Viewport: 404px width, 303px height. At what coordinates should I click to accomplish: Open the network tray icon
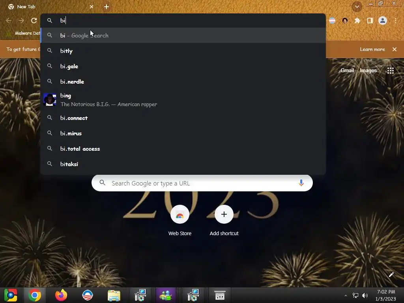pyautogui.click(x=355, y=296)
